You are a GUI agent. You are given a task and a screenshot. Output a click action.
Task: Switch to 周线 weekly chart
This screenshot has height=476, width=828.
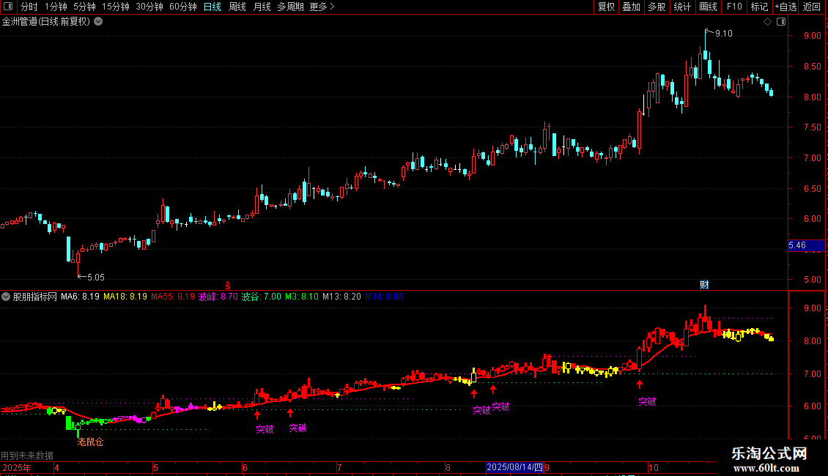(x=237, y=7)
